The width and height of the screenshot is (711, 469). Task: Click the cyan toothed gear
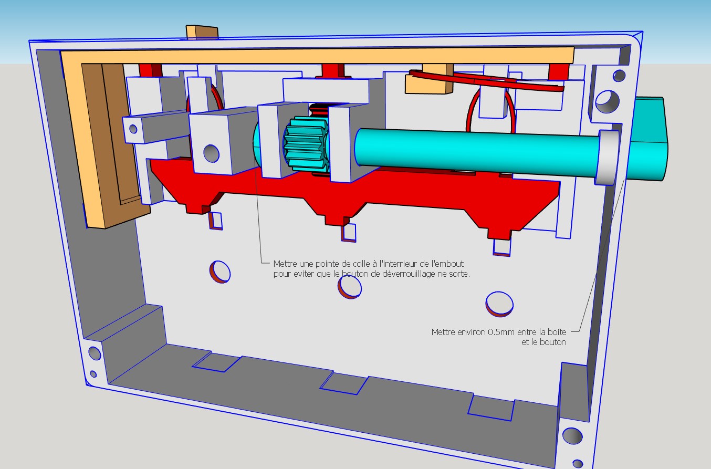pos(307,144)
